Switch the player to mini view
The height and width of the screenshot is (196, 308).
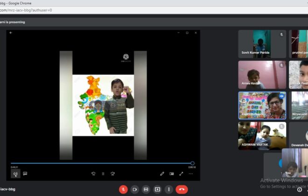click(x=171, y=174)
